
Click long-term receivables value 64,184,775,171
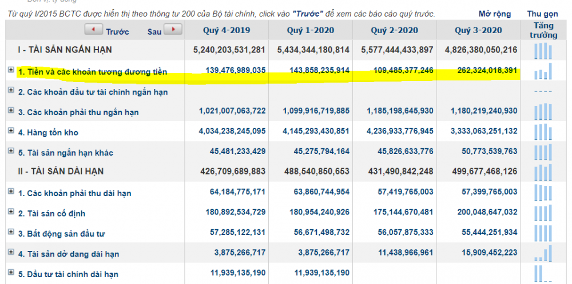[x=238, y=191]
